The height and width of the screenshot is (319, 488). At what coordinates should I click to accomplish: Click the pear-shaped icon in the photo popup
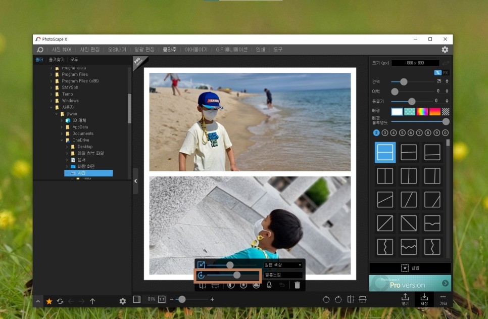[x=269, y=285]
